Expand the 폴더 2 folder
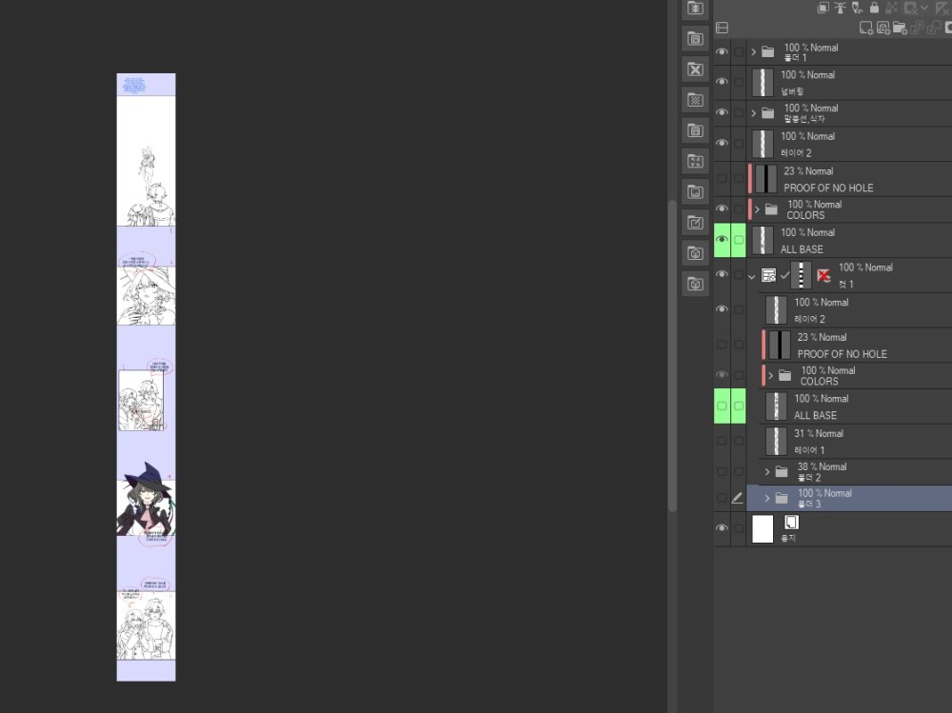The width and height of the screenshot is (952, 713). pyautogui.click(x=767, y=471)
